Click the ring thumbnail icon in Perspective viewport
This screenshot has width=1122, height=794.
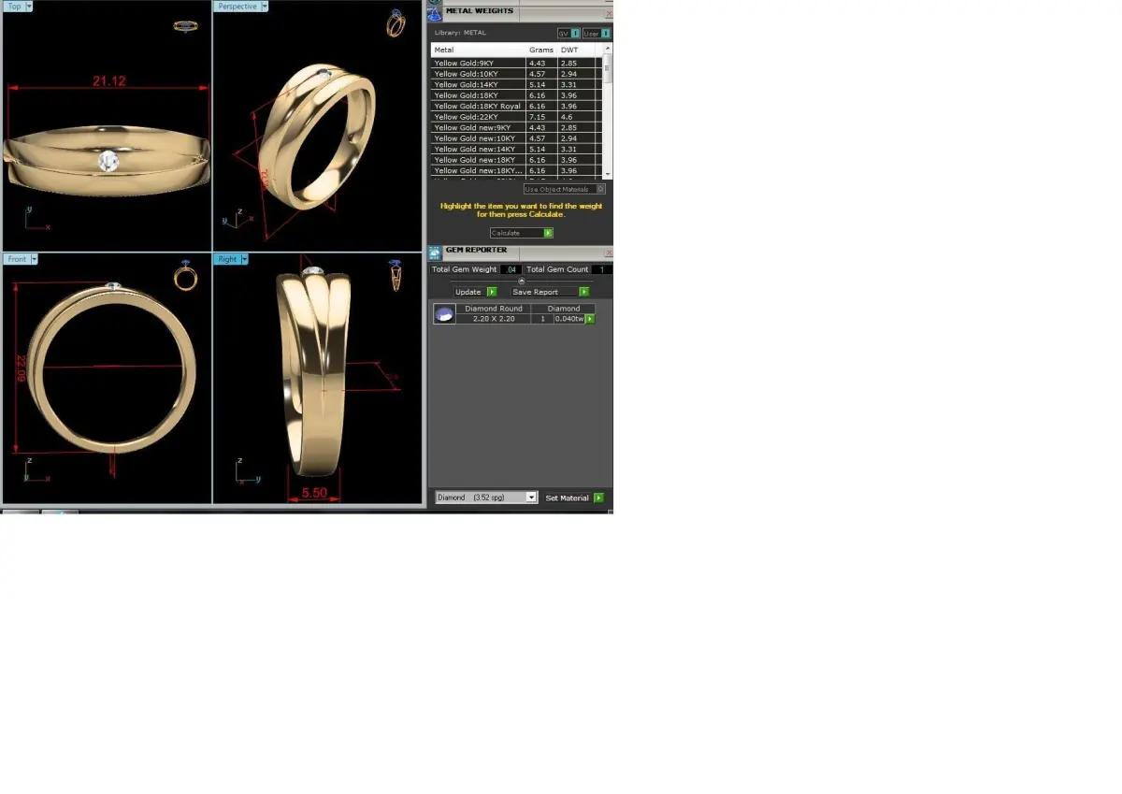pyautogui.click(x=396, y=23)
